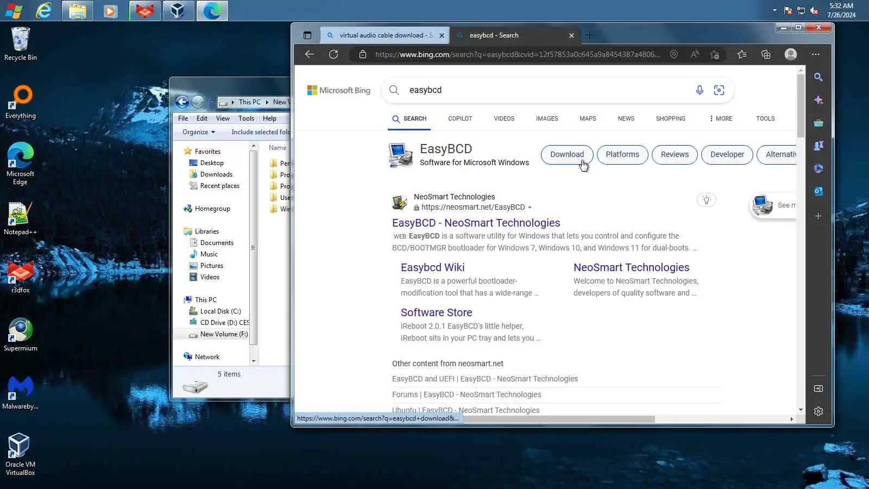The image size is (869, 489).
Task: Open a new Edge tab
Action: point(590,35)
